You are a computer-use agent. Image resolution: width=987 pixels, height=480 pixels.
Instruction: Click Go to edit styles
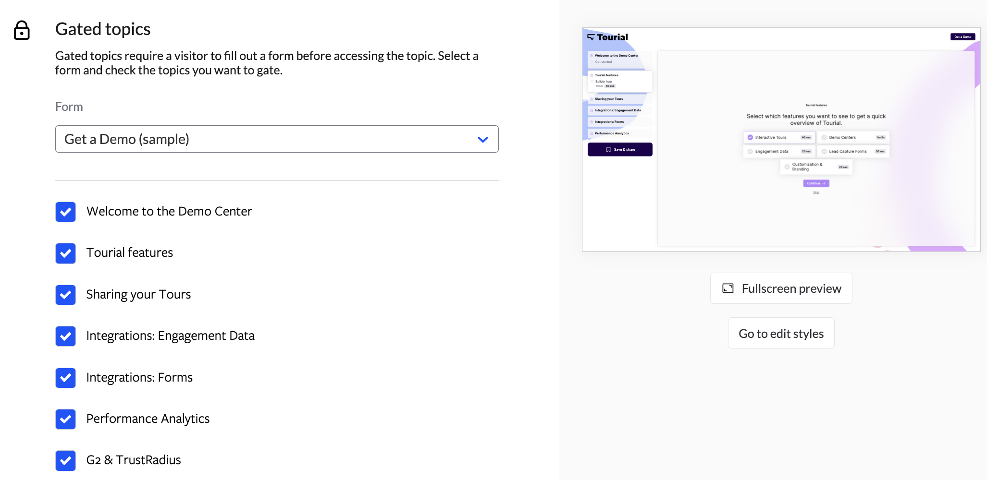(781, 333)
